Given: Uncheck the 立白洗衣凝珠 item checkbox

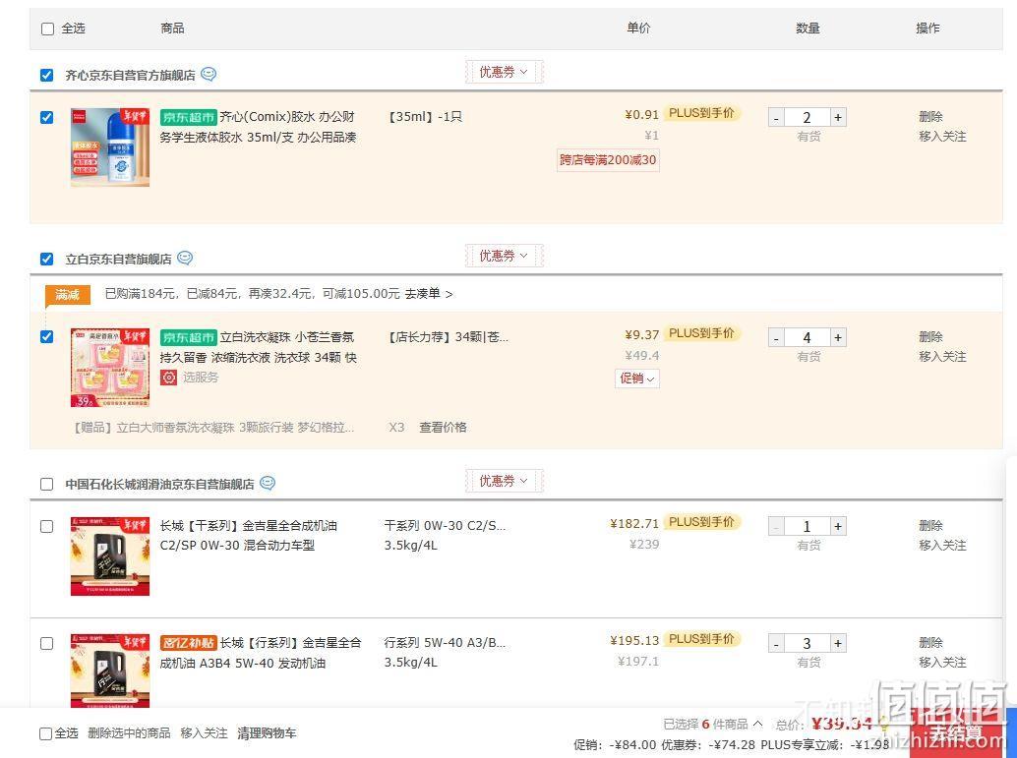Looking at the screenshot, I should coord(46,336).
